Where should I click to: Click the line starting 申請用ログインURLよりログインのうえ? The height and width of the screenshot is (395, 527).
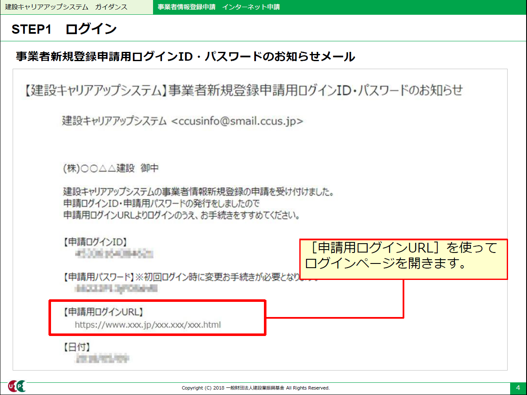(x=181, y=215)
